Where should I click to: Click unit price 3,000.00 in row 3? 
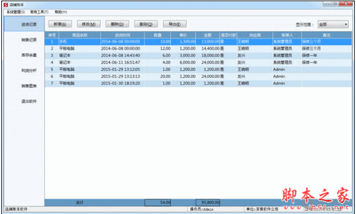pos(187,56)
